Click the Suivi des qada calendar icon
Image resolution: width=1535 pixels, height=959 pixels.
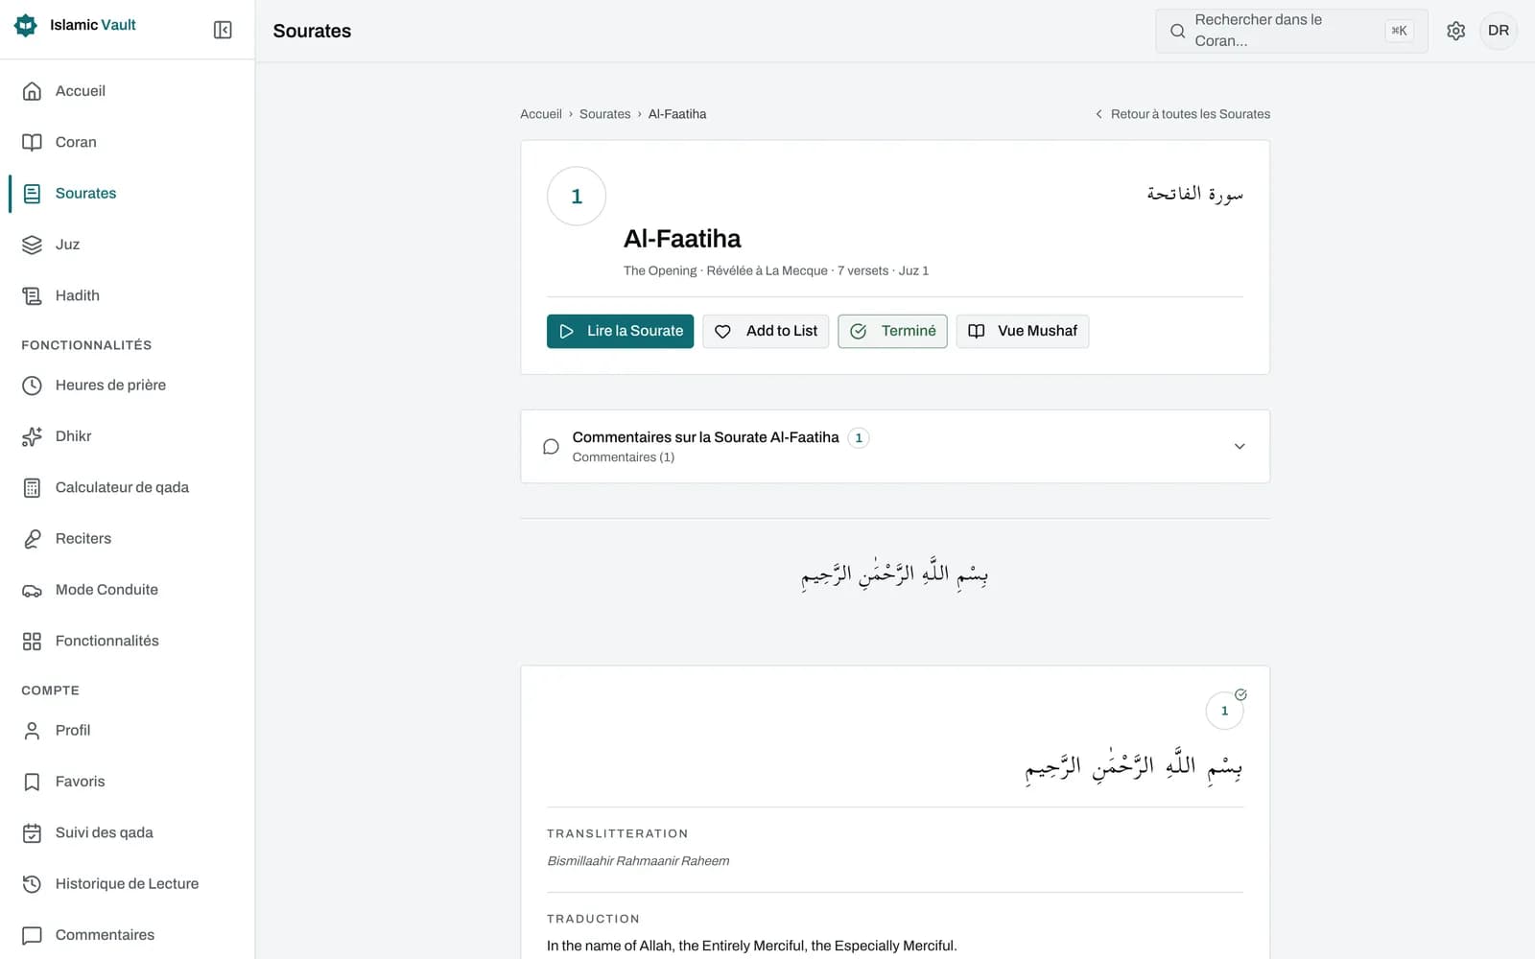[x=32, y=832]
